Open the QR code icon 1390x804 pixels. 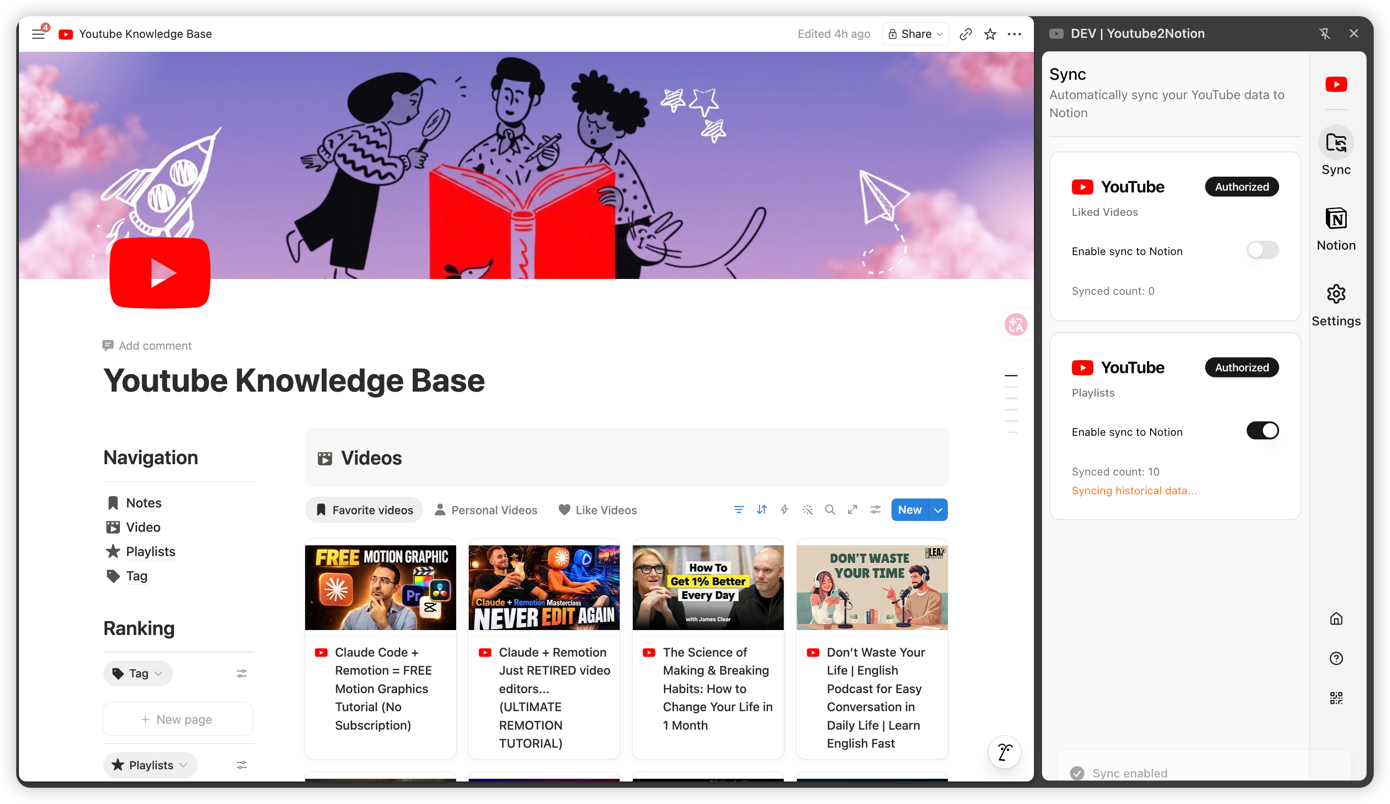pyautogui.click(x=1336, y=698)
